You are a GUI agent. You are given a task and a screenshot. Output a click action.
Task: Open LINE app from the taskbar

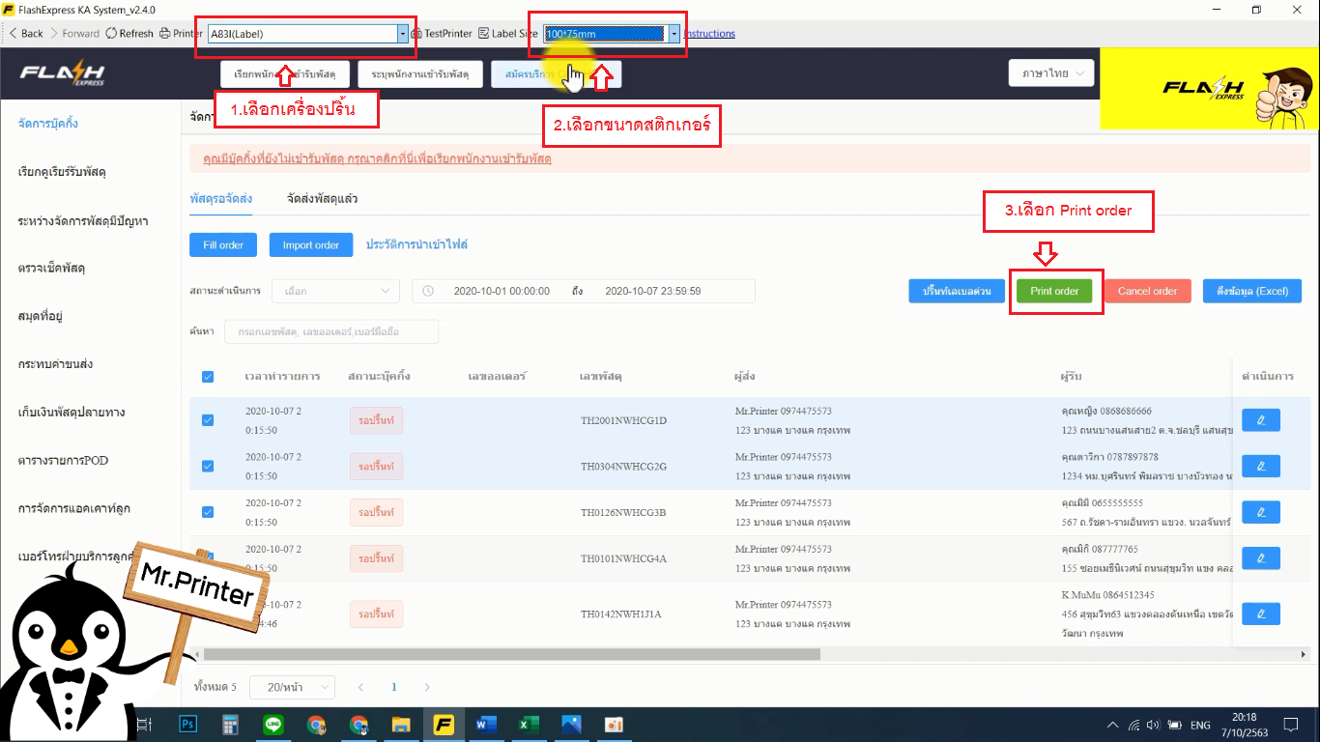pos(273,724)
